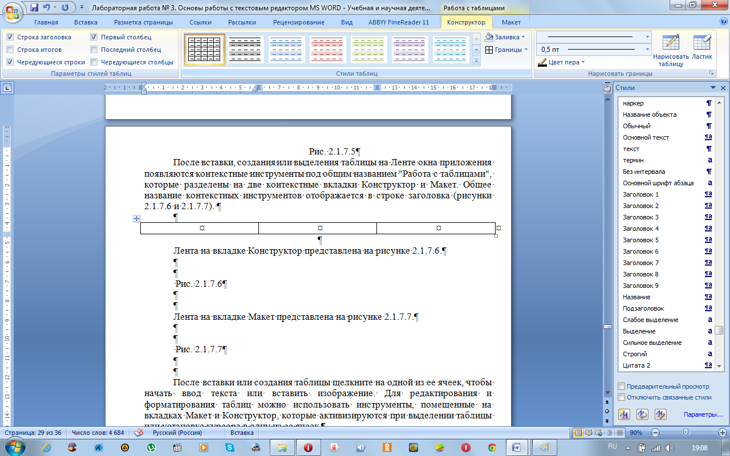Apply the Заголовок 1 style
The height and width of the screenshot is (456, 730).
[640, 194]
